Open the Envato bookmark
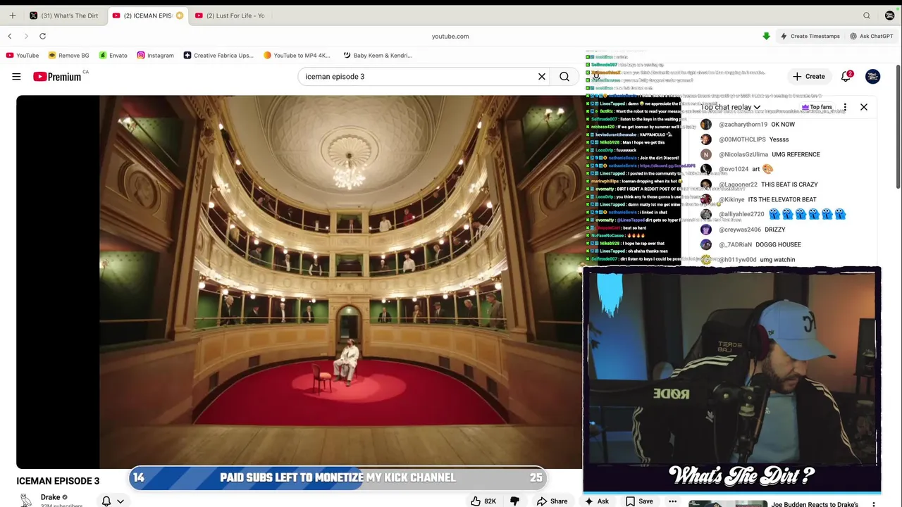902x507 pixels. (113, 55)
